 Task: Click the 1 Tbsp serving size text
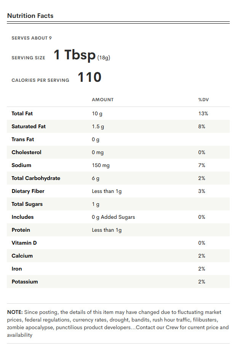point(75,55)
